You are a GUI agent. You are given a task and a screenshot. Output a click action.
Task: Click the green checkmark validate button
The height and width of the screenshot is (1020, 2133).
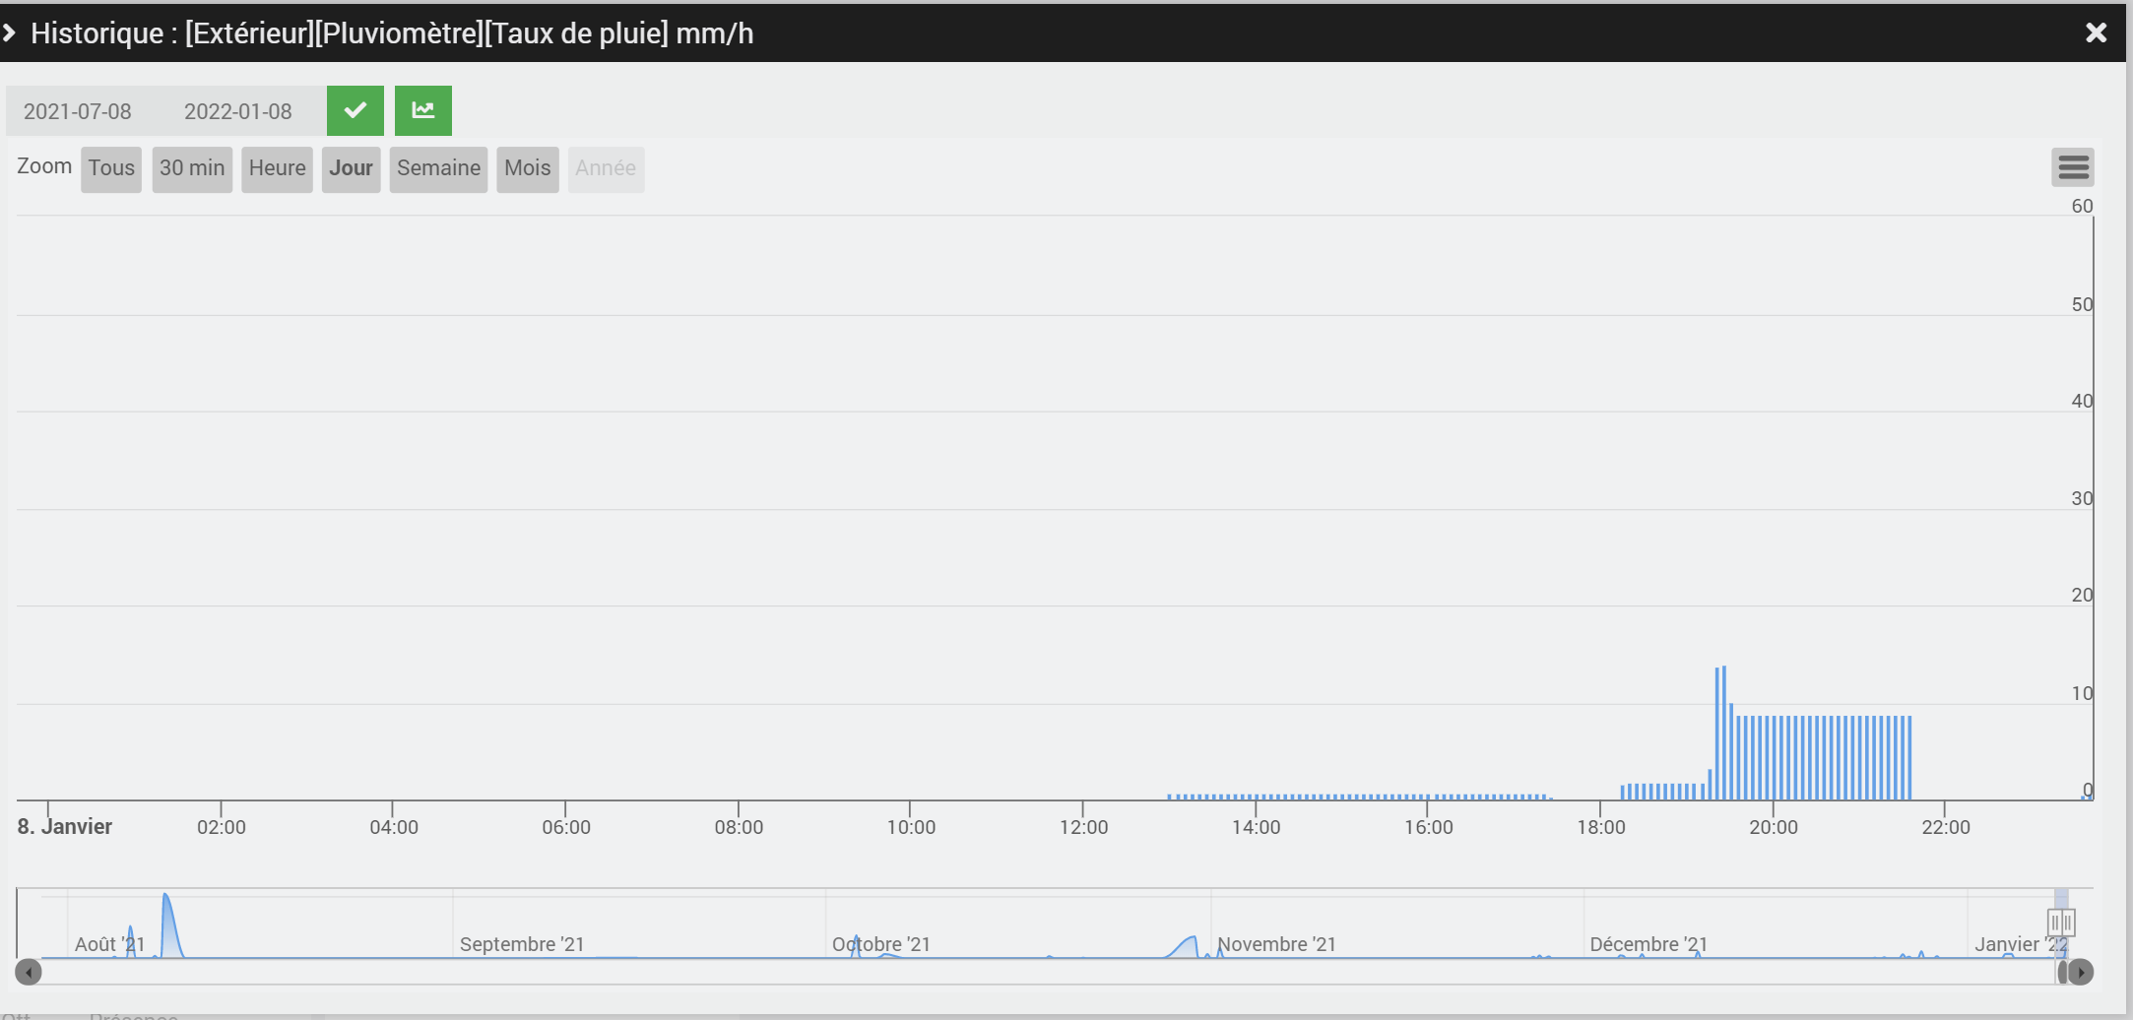coord(355,110)
